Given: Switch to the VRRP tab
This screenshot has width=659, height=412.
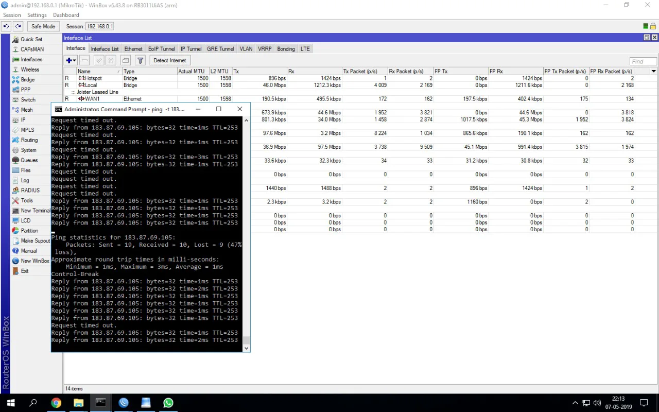Looking at the screenshot, I should pyautogui.click(x=265, y=49).
